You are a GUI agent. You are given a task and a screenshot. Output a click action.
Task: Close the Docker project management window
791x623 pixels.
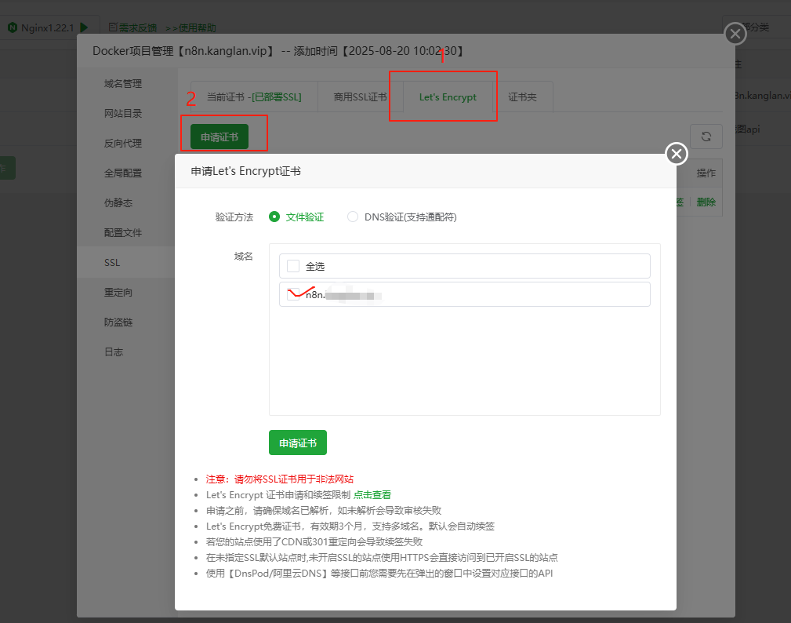pos(735,34)
